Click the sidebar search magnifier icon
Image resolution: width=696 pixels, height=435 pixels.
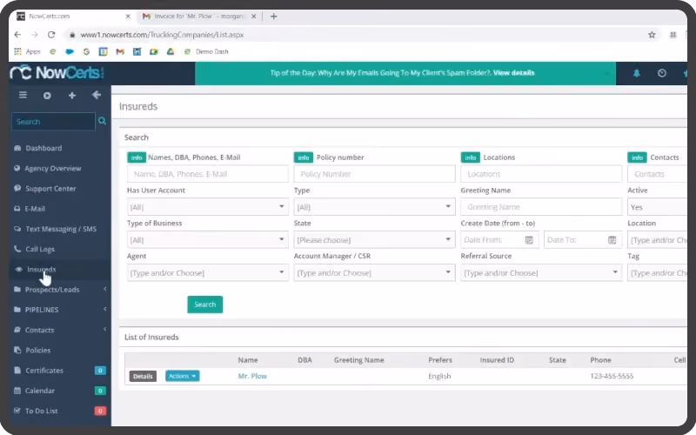tap(102, 121)
